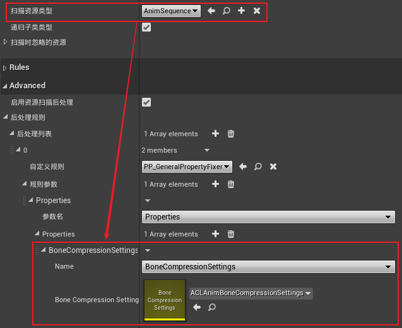Add element to 后处理列表 array

click(x=215, y=134)
